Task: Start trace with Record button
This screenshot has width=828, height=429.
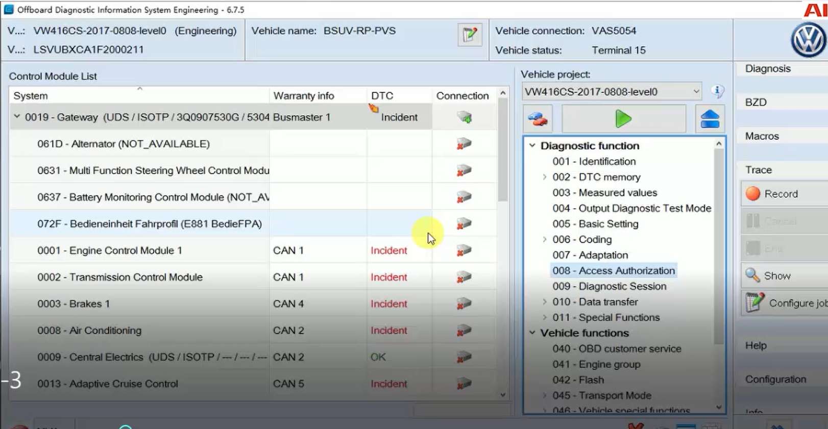Action: pyautogui.click(x=781, y=194)
